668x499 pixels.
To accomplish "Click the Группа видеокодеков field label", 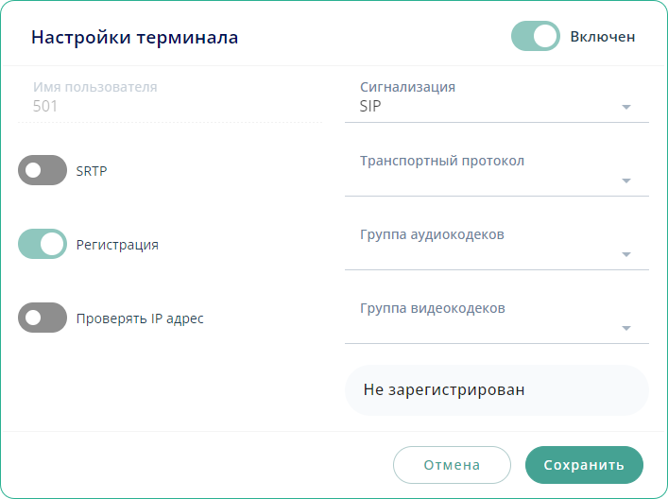I will click(432, 308).
